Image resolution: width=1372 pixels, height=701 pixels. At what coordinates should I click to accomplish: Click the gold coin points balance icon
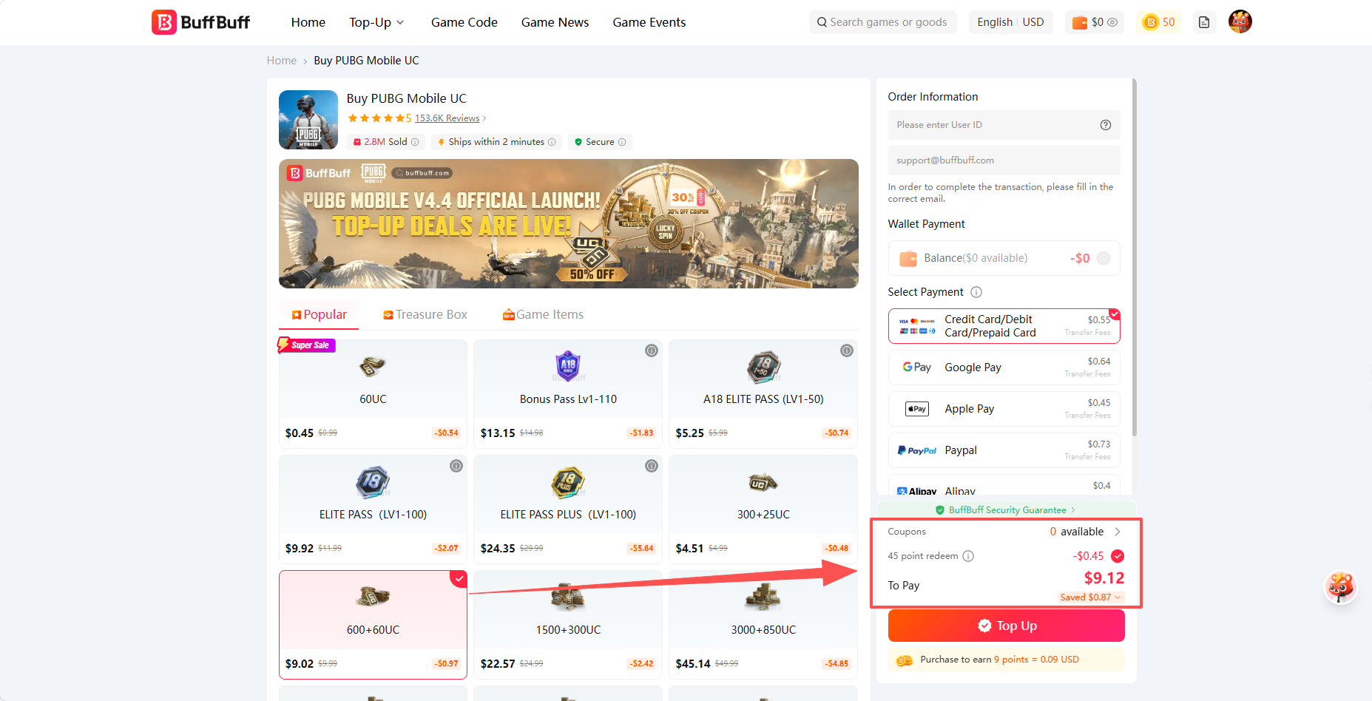1151,22
